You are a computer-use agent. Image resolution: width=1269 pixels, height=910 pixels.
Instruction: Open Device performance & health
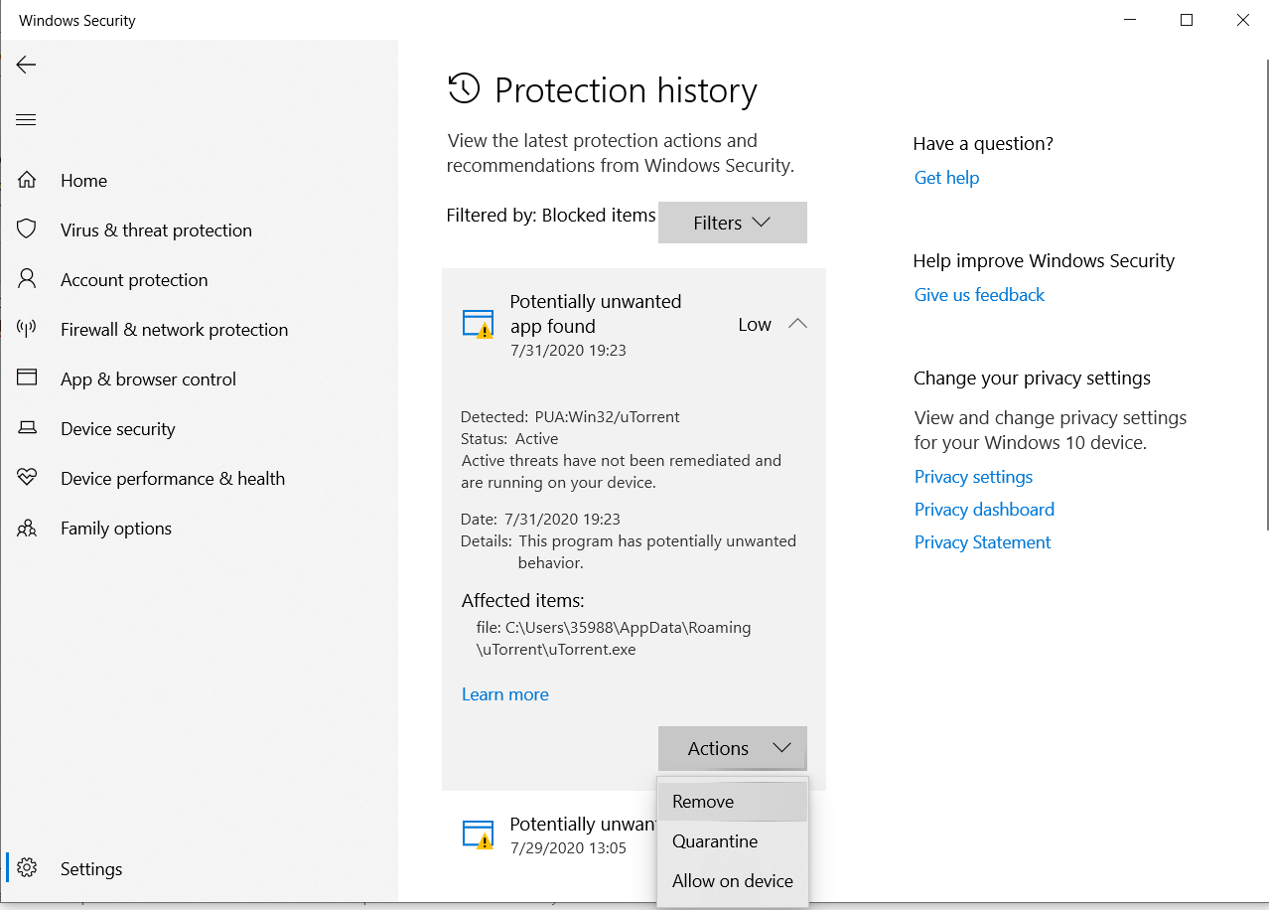pos(172,478)
